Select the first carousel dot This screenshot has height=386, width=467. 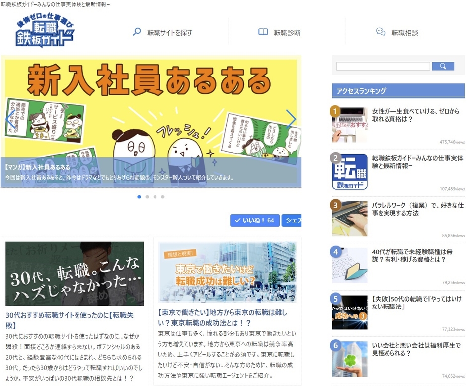139,197
